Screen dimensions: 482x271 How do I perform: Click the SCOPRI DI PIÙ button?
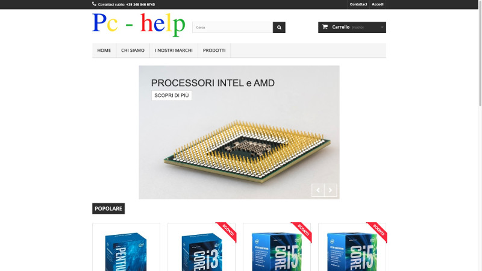(172, 96)
